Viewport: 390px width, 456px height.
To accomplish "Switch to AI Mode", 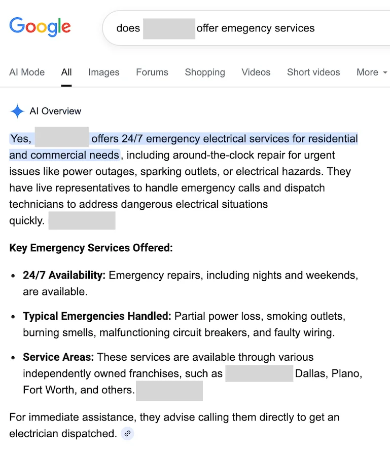I will pyautogui.click(x=27, y=72).
